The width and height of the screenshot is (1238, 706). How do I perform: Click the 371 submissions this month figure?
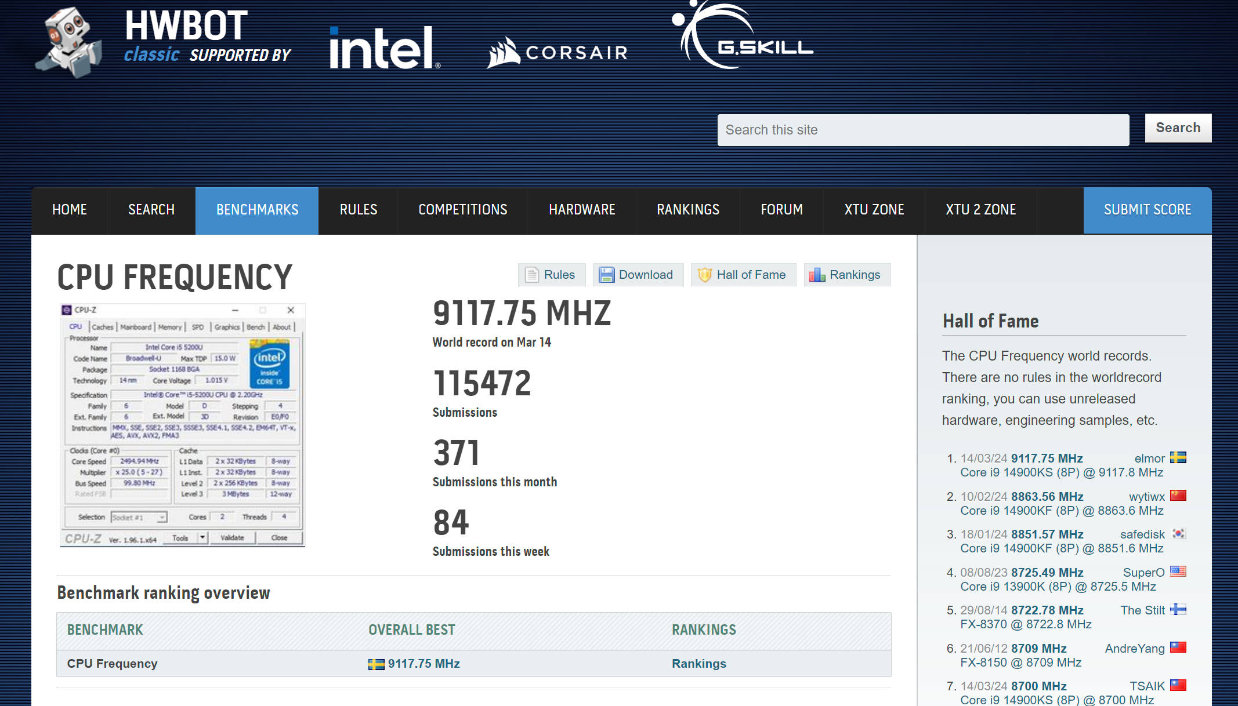pyautogui.click(x=457, y=453)
